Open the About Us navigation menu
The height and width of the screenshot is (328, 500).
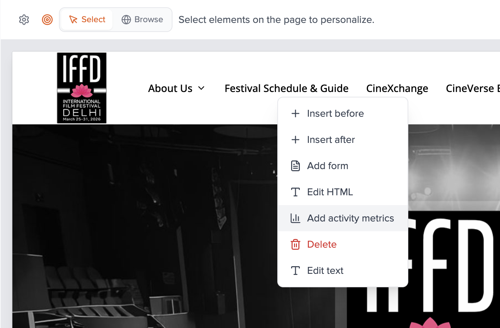[x=170, y=88]
